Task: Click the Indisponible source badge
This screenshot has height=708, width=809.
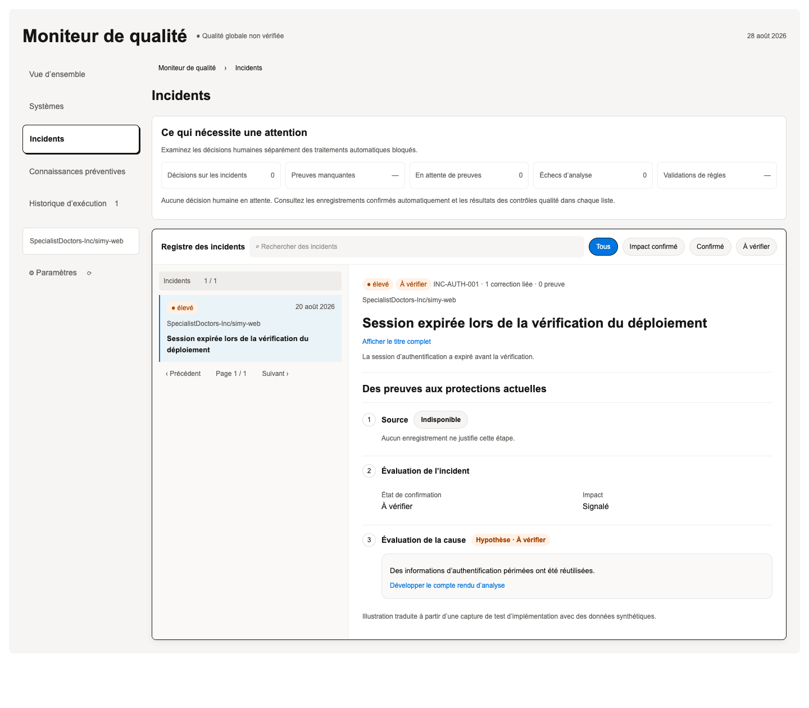Action: (x=440, y=420)
